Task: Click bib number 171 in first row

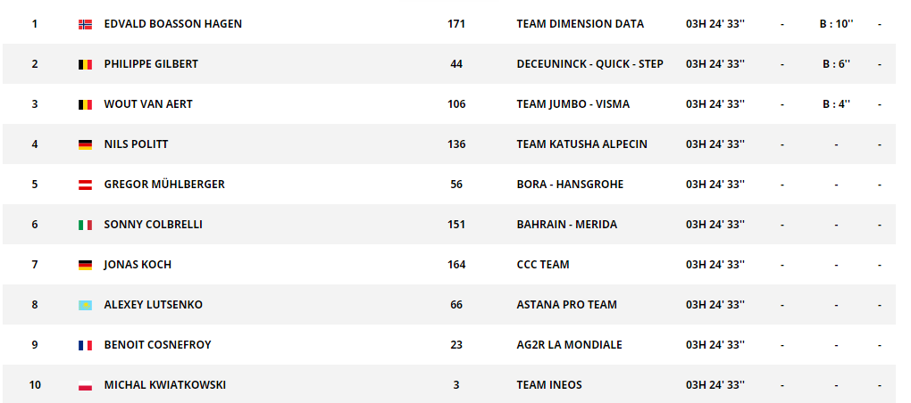Action: coord(456,24)
